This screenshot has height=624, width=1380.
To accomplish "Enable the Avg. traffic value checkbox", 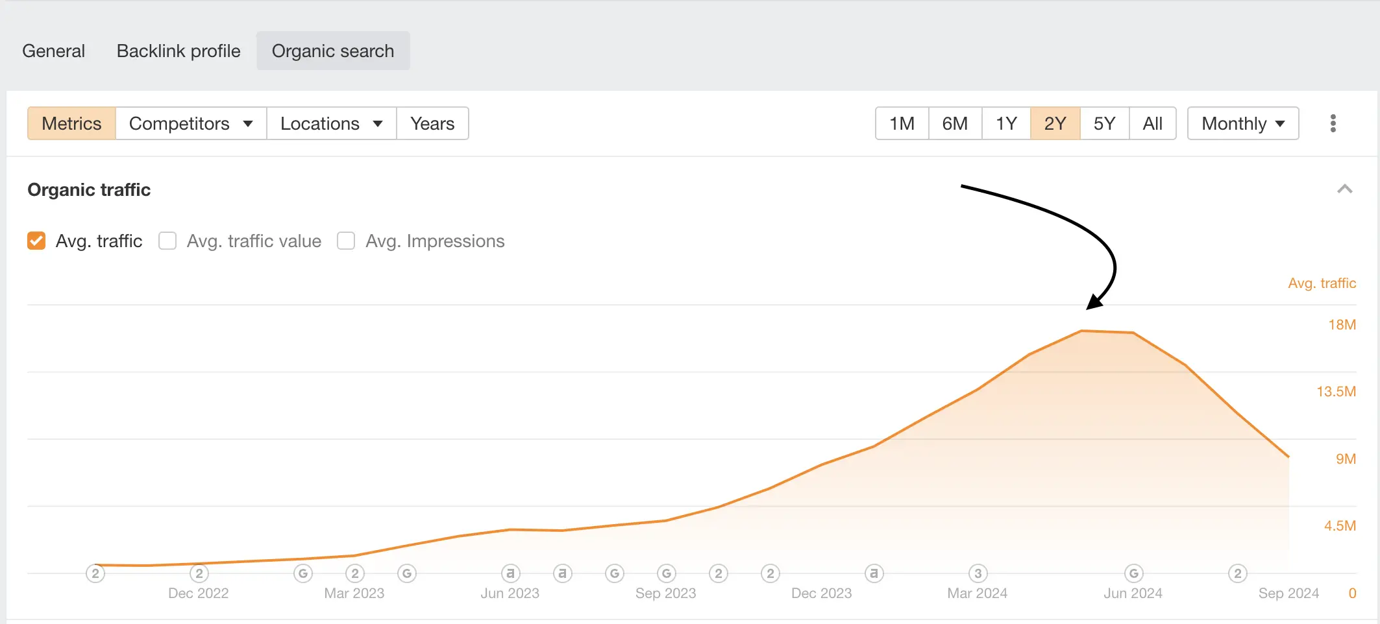I will (167, 241).
